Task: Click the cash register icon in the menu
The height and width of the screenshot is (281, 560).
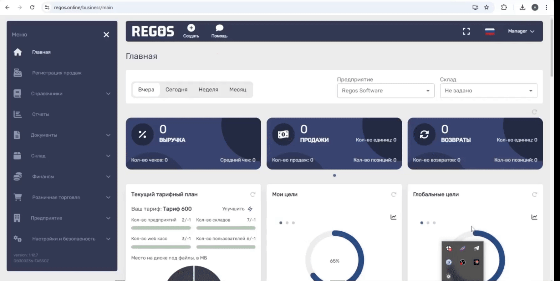Action: click(18, 73)
